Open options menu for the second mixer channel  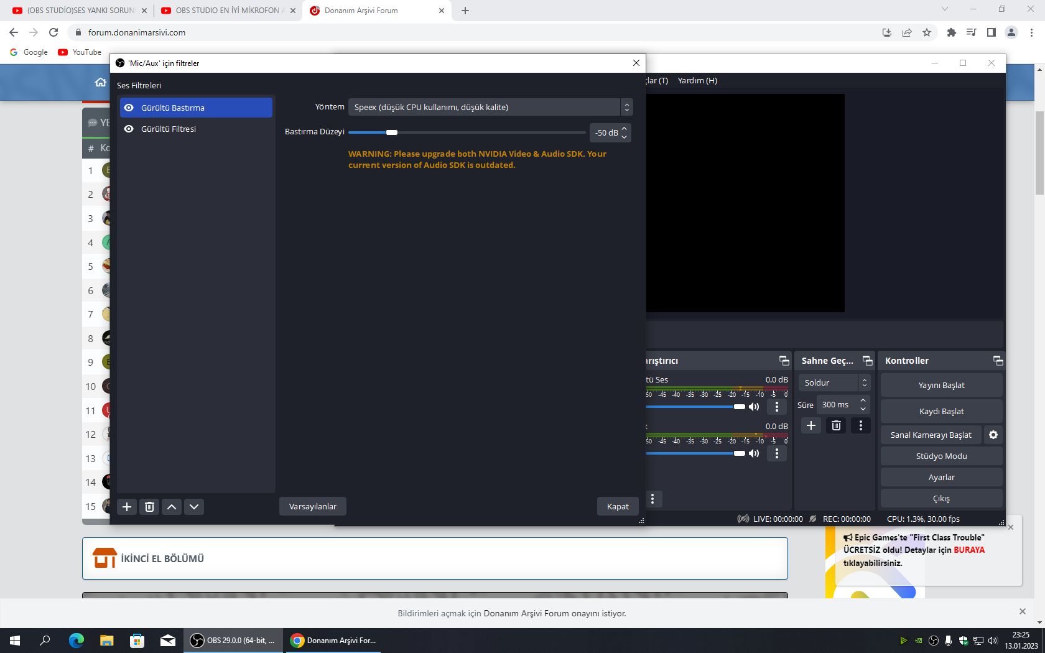(x=777, y=453)
